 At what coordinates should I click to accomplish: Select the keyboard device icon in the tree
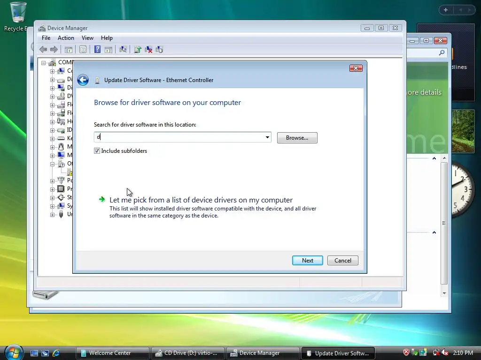tap(61, 138)
